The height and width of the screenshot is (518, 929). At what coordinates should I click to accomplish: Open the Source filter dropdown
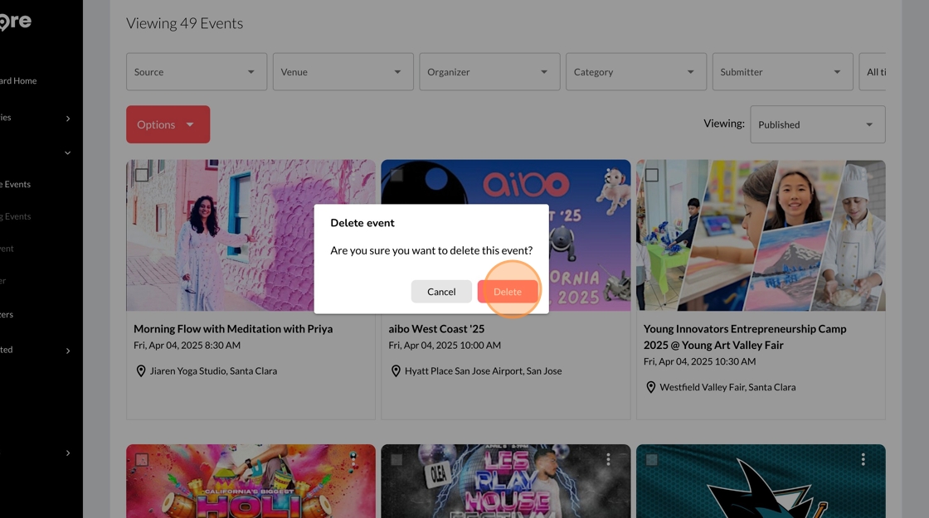click(196, 71)
